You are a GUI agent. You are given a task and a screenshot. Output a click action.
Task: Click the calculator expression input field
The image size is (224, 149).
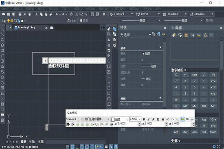click(195, 63)
